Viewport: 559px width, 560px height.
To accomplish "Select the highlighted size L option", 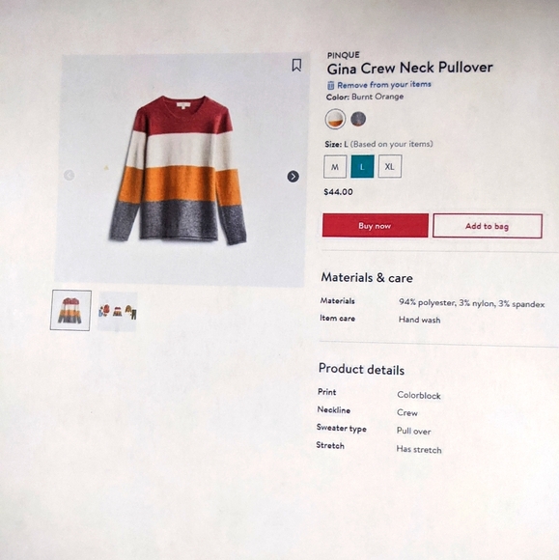I will pos(362,166).
